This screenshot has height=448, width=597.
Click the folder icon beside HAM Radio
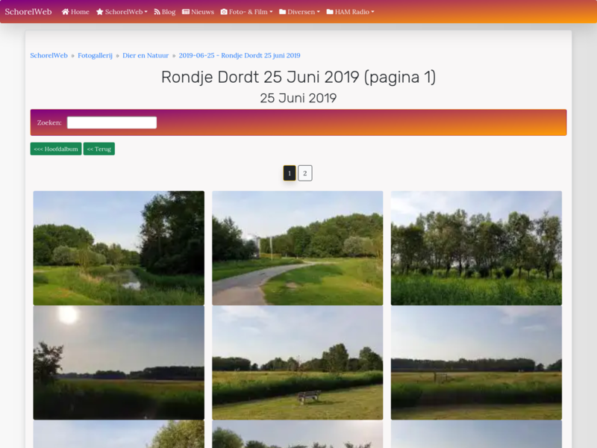tap(330, 12)
